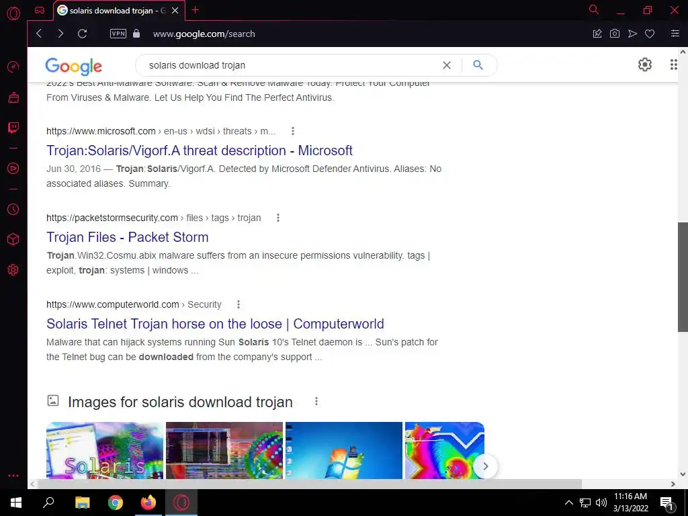Viewport: 688px width, 516px height.
Task: Open first Solaris colorful image thumbnail
Action: [x=105, y=450]
